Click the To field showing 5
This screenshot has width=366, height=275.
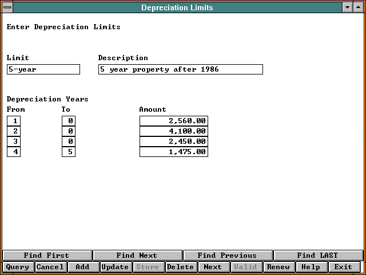click(x=69, y=152)
